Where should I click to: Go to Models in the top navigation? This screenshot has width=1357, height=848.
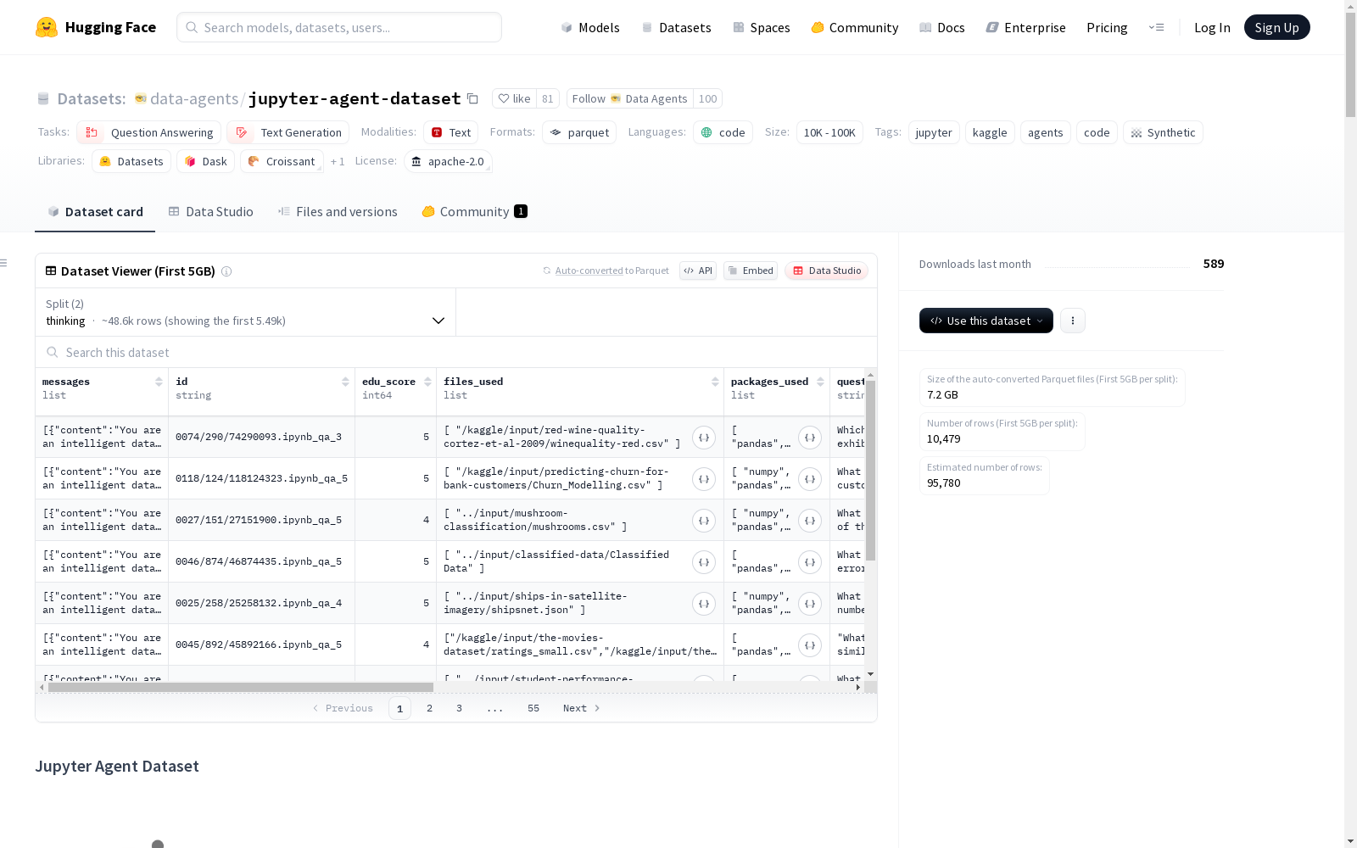[x=590, y=28]
